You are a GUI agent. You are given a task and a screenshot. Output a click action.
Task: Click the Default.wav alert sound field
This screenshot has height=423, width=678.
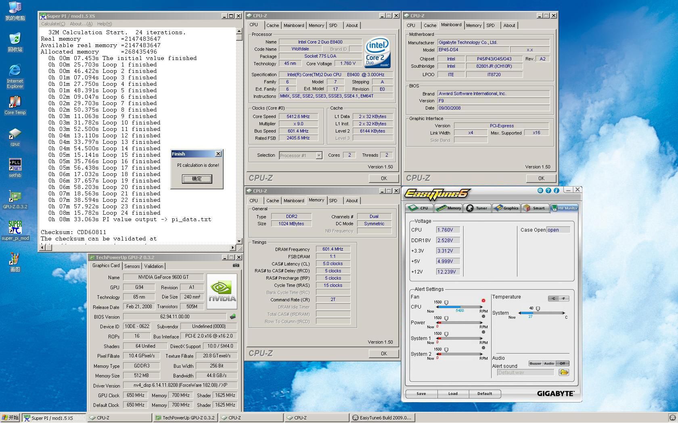(x=525, y=372)
